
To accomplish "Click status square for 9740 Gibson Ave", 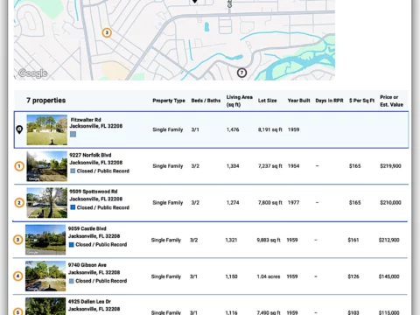I will 71,281.
